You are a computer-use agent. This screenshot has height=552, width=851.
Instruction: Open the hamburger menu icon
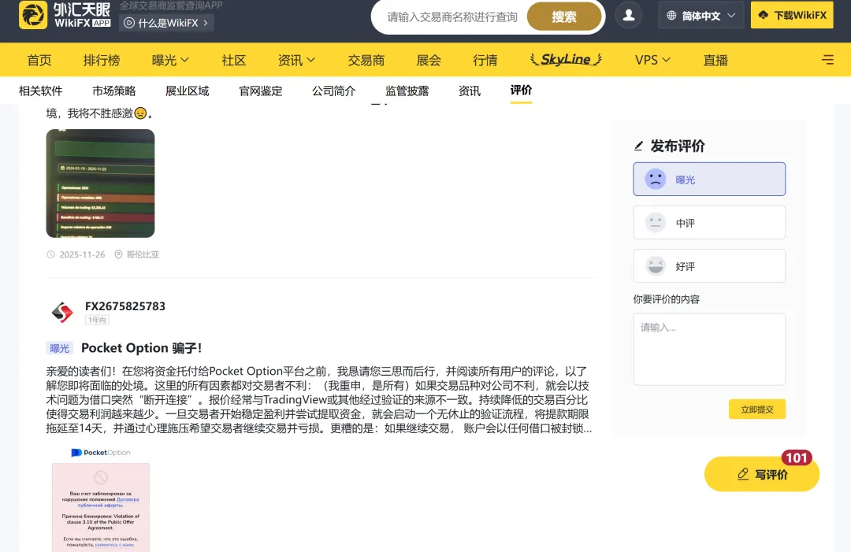click(827, 60)
